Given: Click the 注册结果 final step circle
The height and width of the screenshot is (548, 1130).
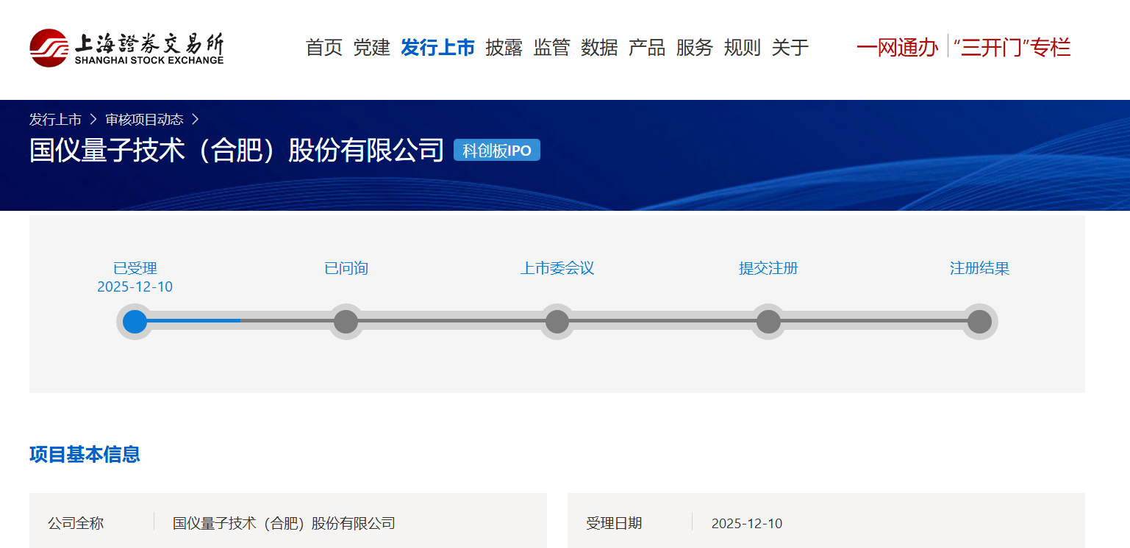Looking at the screenshot, I should 979,322.
